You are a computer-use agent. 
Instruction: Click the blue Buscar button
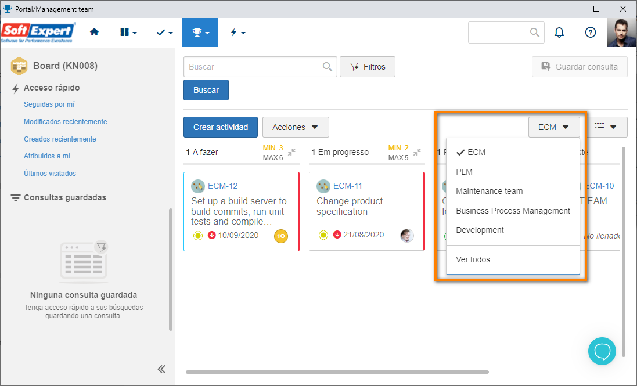[206, 90]
